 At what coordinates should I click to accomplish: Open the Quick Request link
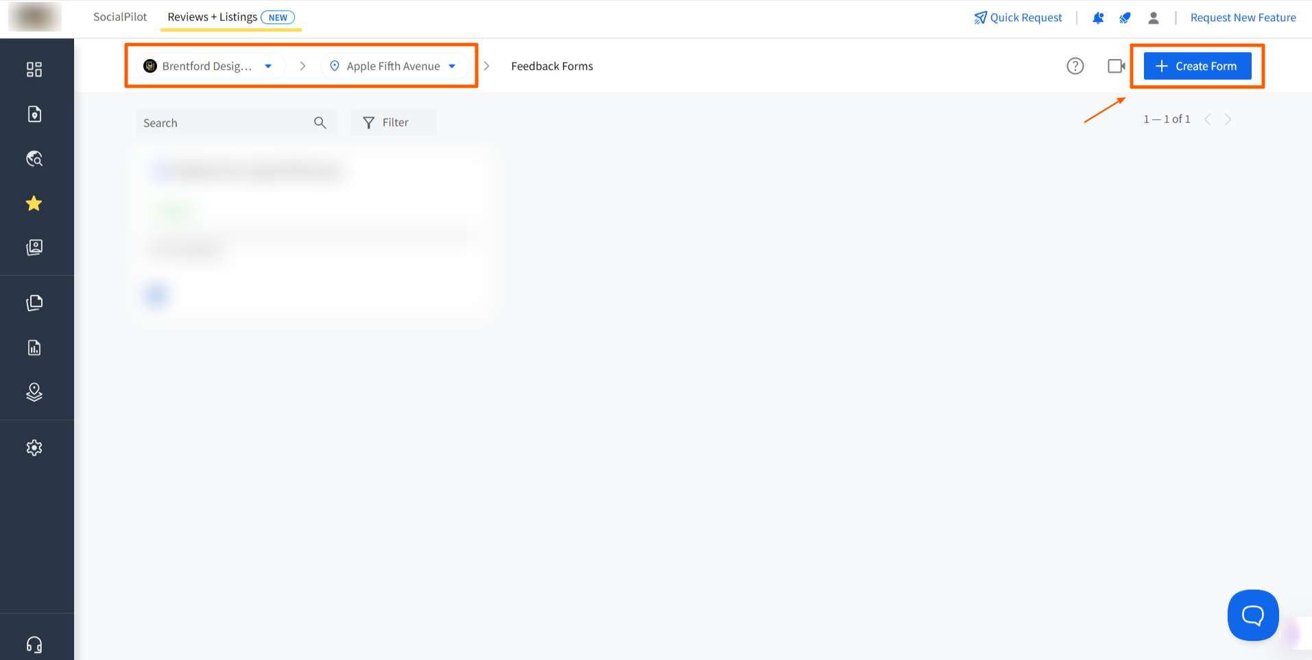click(1018, 18)
